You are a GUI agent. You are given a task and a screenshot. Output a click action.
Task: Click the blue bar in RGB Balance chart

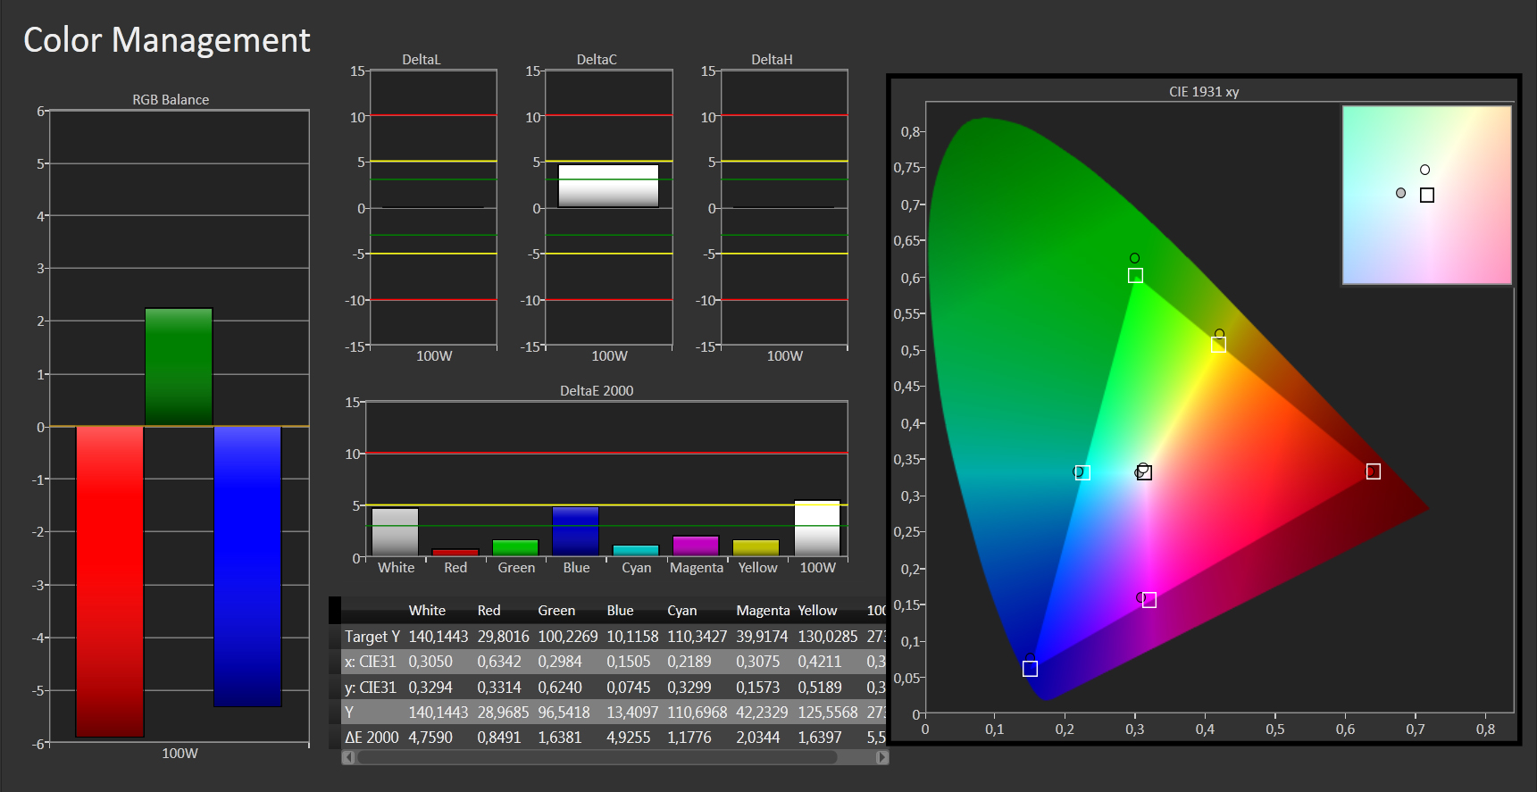(247, 566)
